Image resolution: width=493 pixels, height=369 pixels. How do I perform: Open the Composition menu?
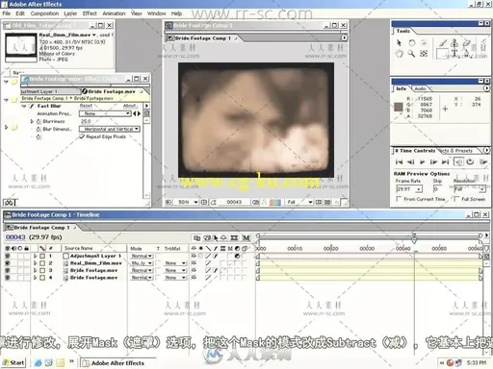point(44,13)
